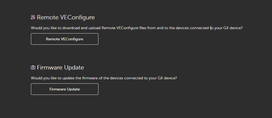Viewport: 272px width, 118px height.
Task: Click the firmware devices description sentence
Action: (x=104, y=78)
